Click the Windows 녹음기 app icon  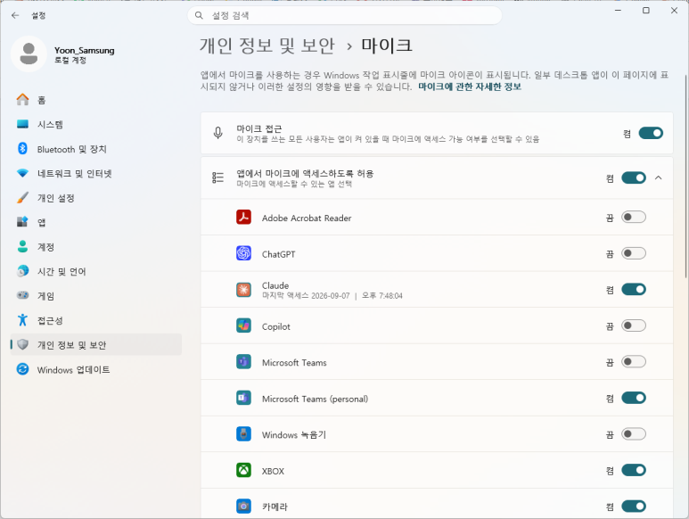click(244, 434)
